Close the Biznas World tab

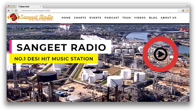pos(40,7)
